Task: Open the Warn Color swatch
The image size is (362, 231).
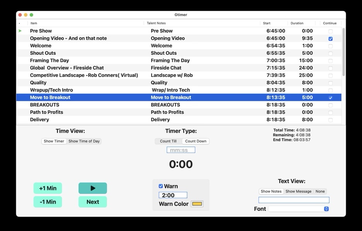Action: [x=197, y=204]
